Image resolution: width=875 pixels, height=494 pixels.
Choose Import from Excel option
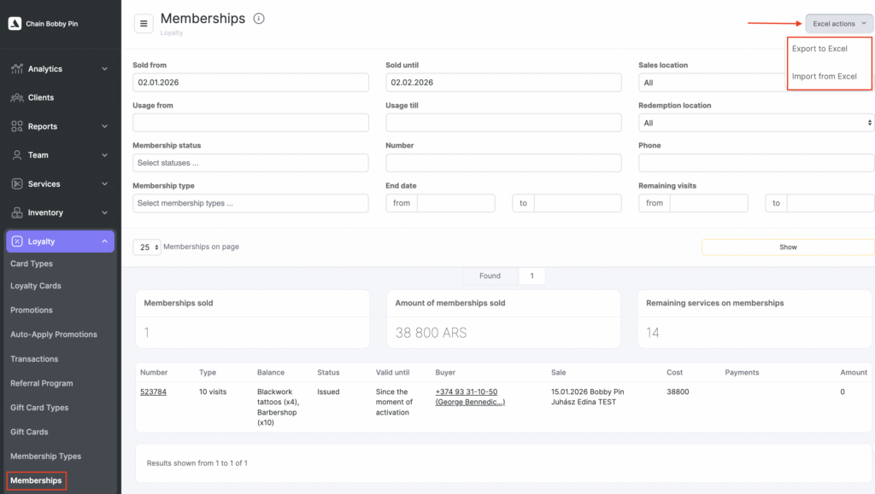[x=824, y=77]
